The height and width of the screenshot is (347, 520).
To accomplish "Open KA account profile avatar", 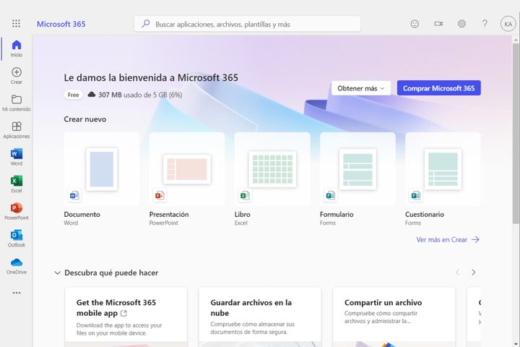I will 508,24.
